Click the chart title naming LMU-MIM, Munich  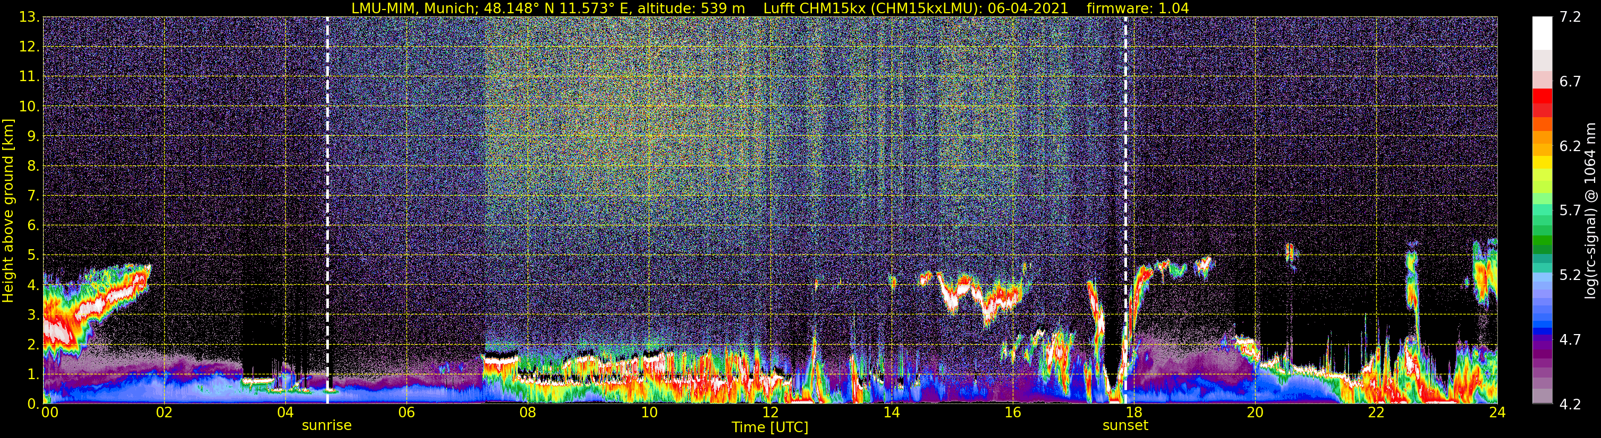pos(770,8)
